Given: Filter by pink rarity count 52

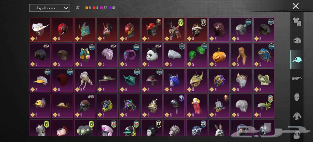Looking at the screenshot, I should (104, 8).
